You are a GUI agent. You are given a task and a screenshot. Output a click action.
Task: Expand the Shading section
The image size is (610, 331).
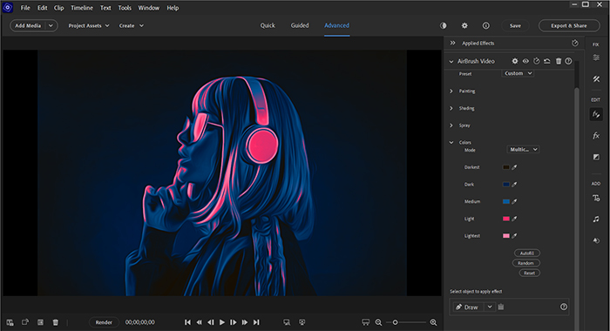pyautogui.click(x=451, y=108)
